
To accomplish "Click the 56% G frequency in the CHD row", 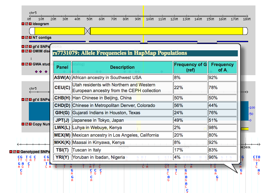I will (x=178, y=105).
